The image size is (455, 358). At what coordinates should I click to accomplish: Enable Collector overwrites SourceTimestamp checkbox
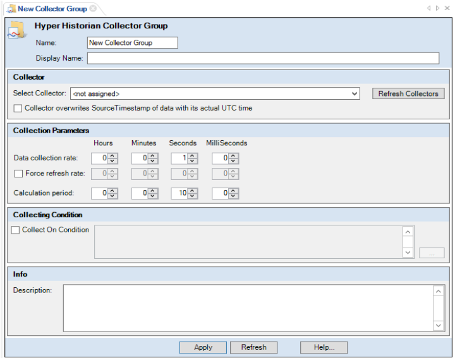[x=18, y=108]
